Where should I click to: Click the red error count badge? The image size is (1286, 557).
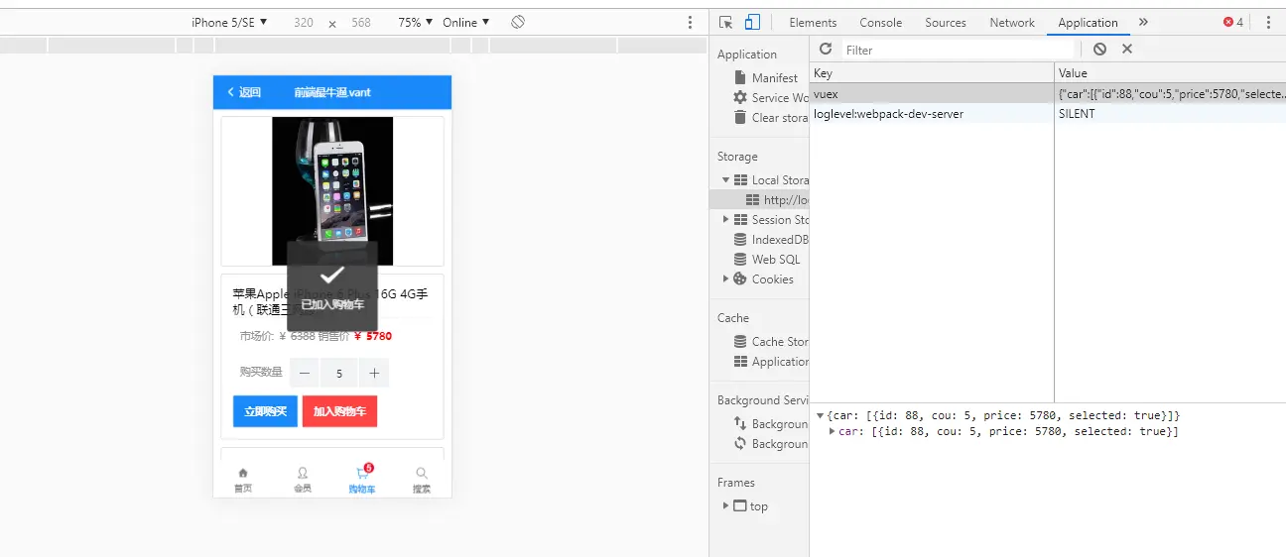[1233, 22]
